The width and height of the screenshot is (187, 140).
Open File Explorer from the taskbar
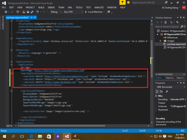(40, 136)
